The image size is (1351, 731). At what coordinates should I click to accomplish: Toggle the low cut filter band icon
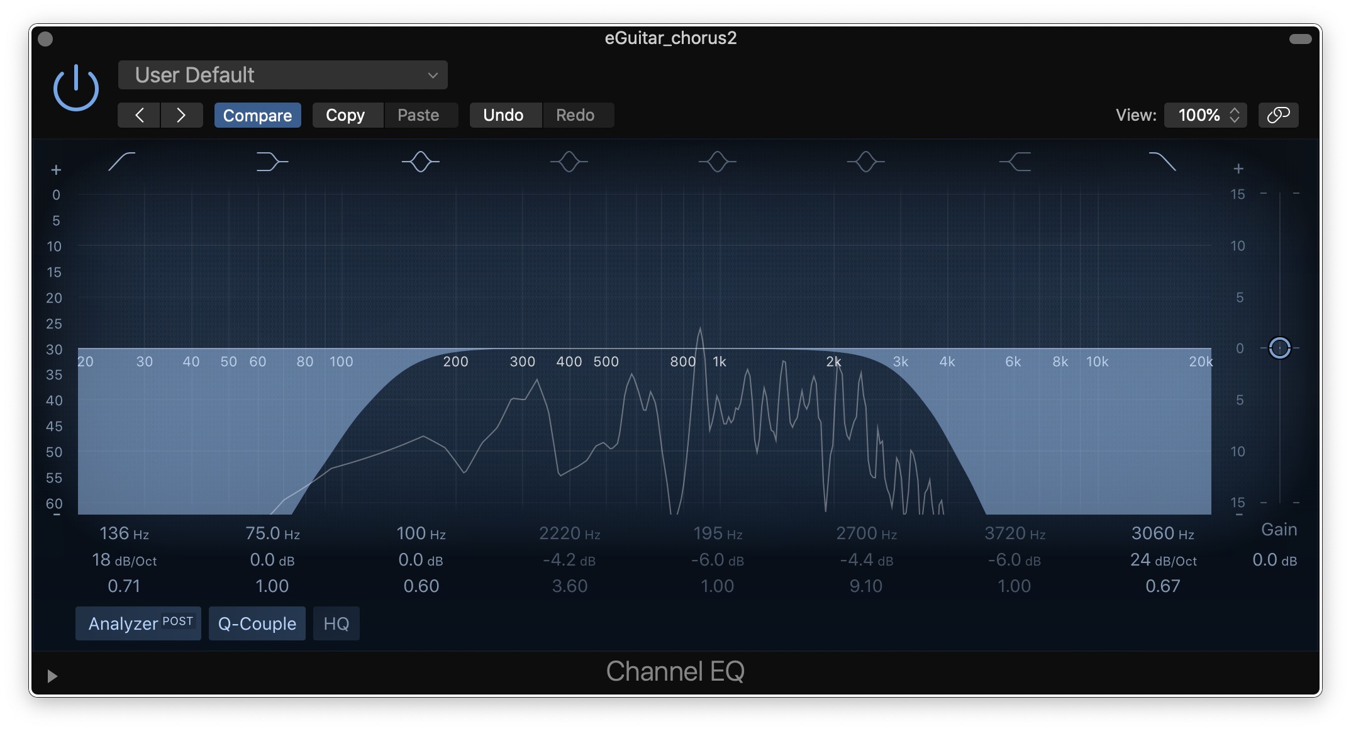pyautogui.click(x=121, y=162)
